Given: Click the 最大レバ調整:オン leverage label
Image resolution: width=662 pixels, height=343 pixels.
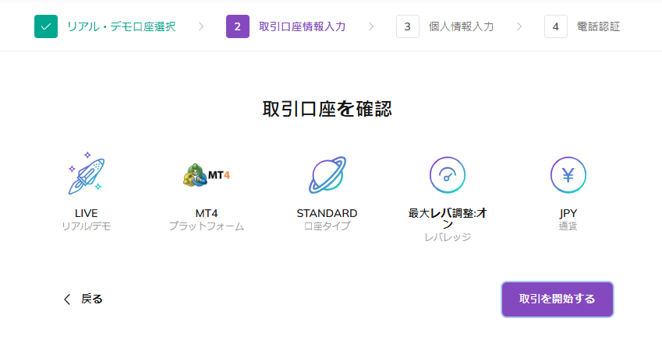Looking at the screenshot, I should click(448, 219).
